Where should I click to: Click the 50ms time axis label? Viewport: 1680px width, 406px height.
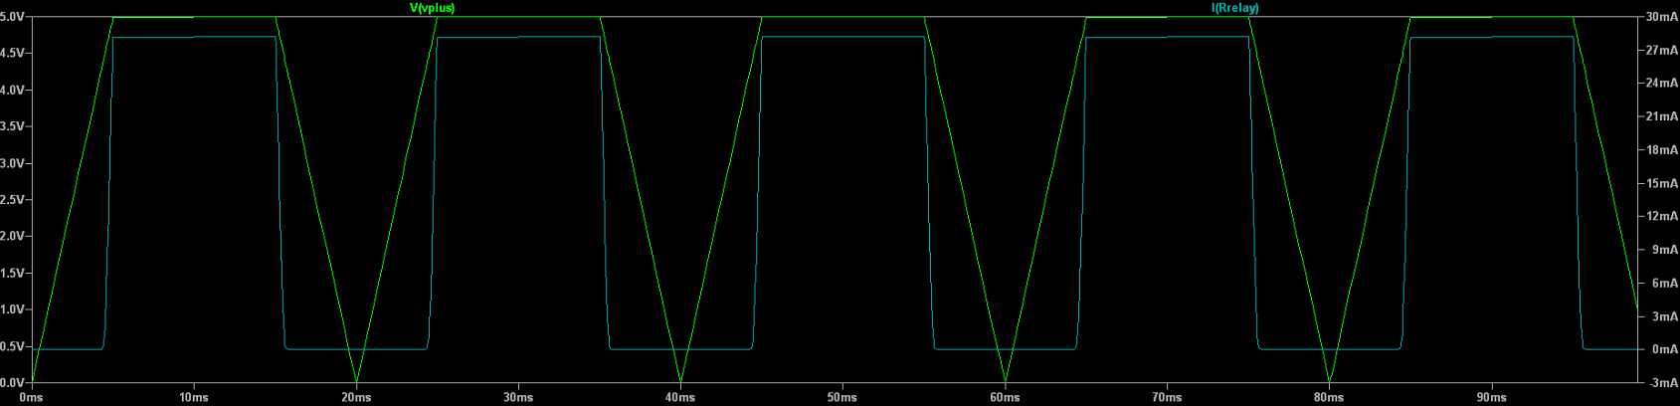coord(842,397)
